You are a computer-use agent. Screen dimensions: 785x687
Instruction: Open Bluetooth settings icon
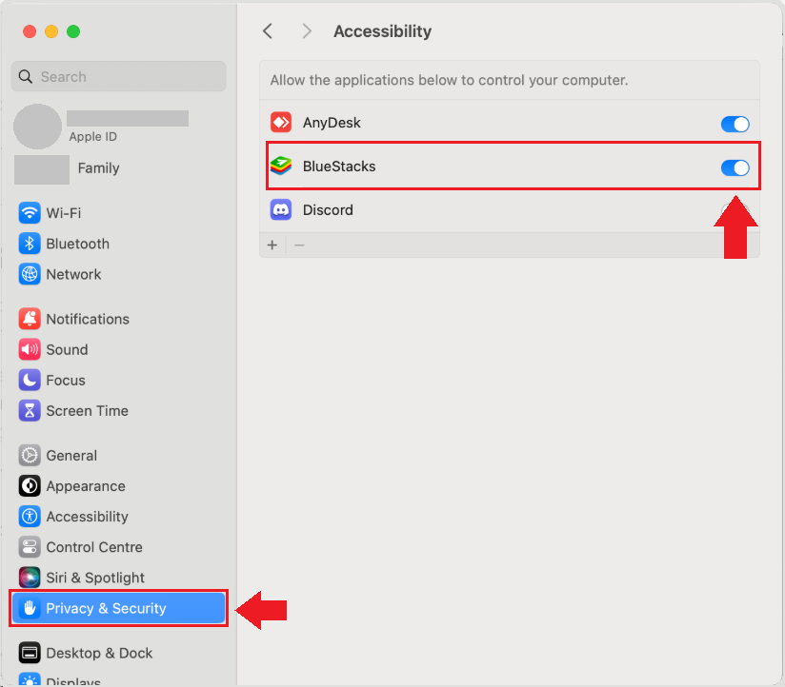(x=30, y=244)
